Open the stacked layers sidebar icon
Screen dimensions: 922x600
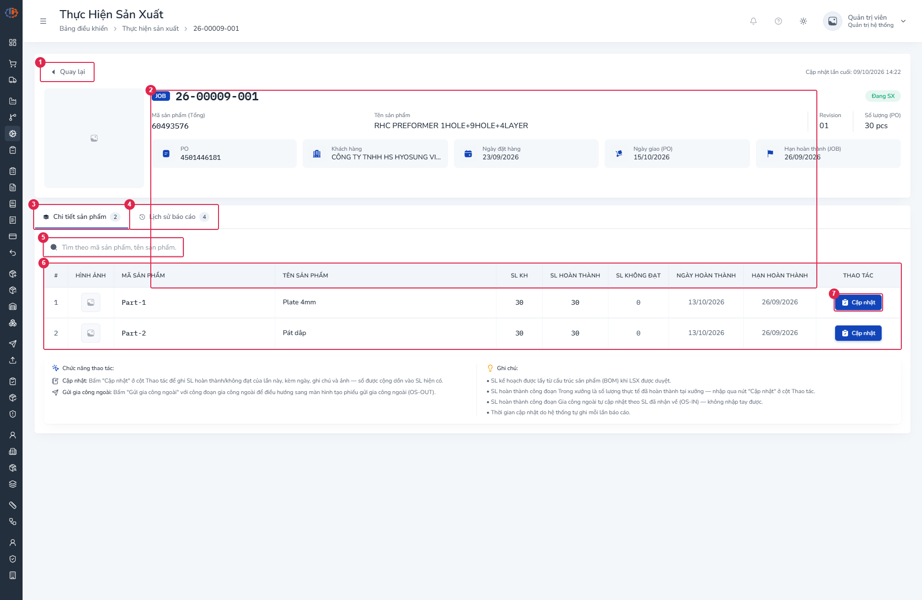[12, 484]
